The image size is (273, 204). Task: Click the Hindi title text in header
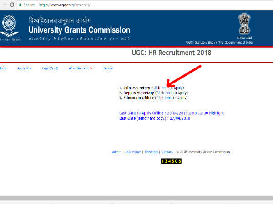60,21
